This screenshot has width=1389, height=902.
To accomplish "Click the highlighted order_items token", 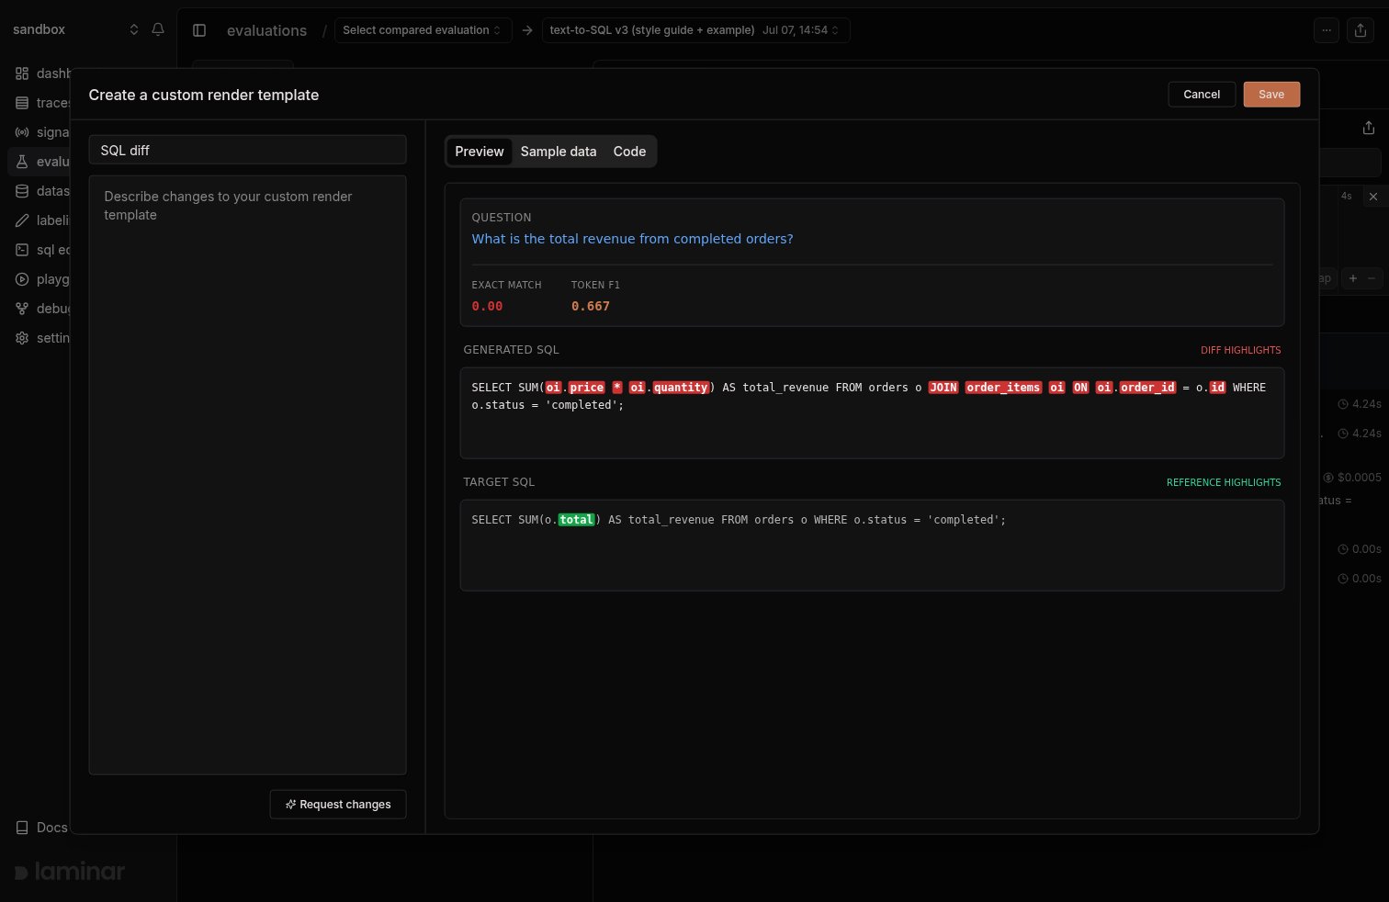I will [1003, 388].
